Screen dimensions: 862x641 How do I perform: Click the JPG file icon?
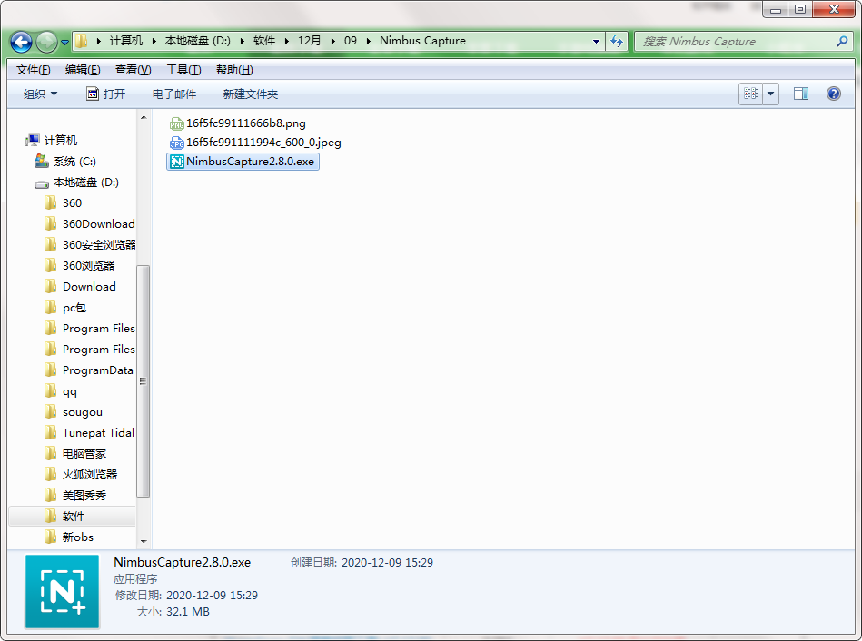click(x=176, y=143)
